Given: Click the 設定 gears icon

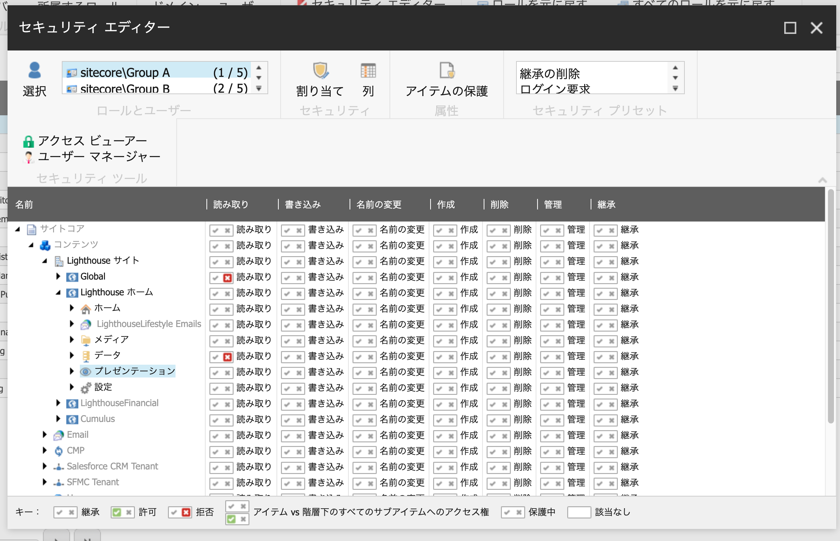Looking at the screenshot, I should (86, 388).
